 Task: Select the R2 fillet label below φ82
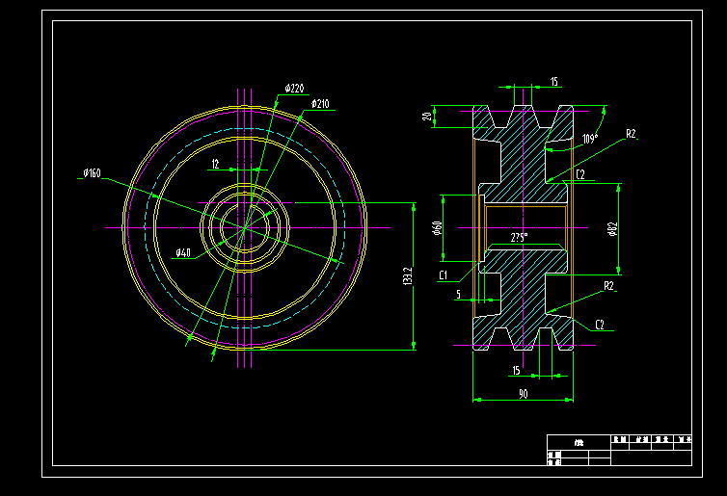[608, 286]
